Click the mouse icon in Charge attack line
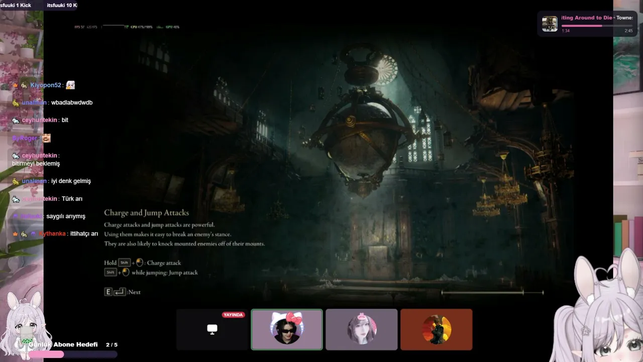643x362 pixels. 140,262
